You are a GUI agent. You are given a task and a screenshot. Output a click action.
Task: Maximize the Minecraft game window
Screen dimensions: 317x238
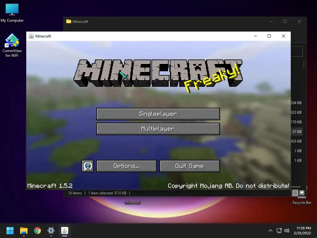269,36
